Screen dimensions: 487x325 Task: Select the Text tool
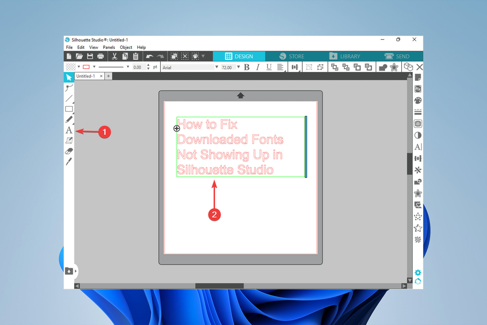click(x=69, y=130)
